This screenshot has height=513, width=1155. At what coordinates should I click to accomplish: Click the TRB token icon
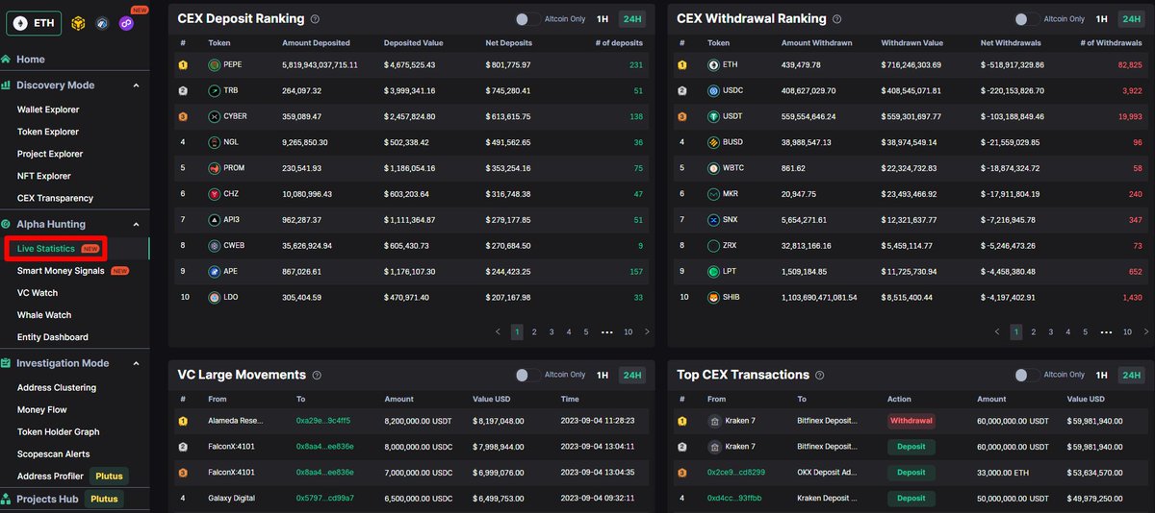[x=215, y=91]
